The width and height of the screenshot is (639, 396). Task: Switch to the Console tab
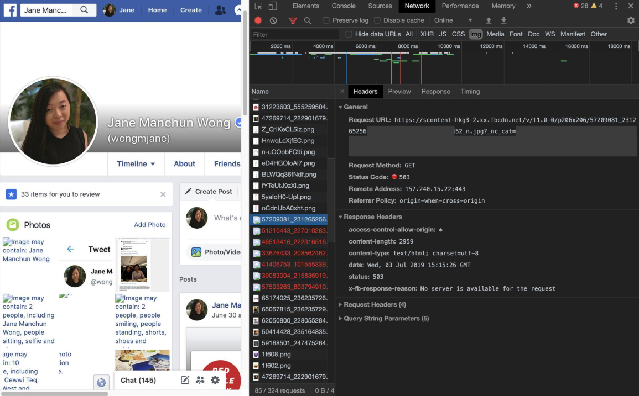coord(344,6)
